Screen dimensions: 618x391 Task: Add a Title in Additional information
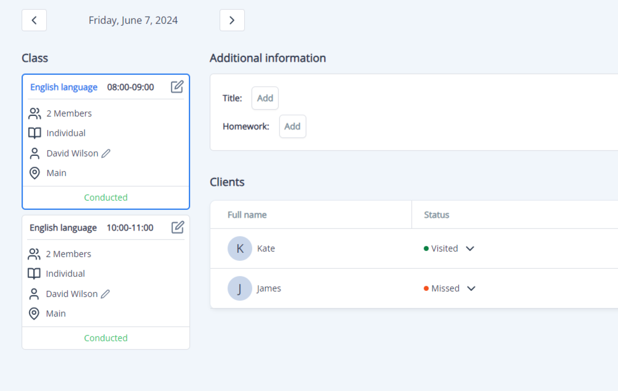pos(264,98)
